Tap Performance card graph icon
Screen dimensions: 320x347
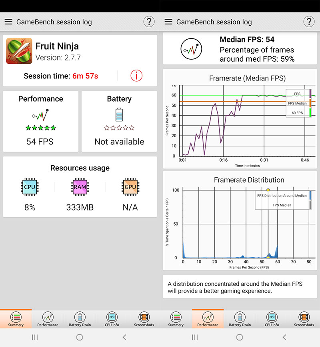tap(40, 115)
